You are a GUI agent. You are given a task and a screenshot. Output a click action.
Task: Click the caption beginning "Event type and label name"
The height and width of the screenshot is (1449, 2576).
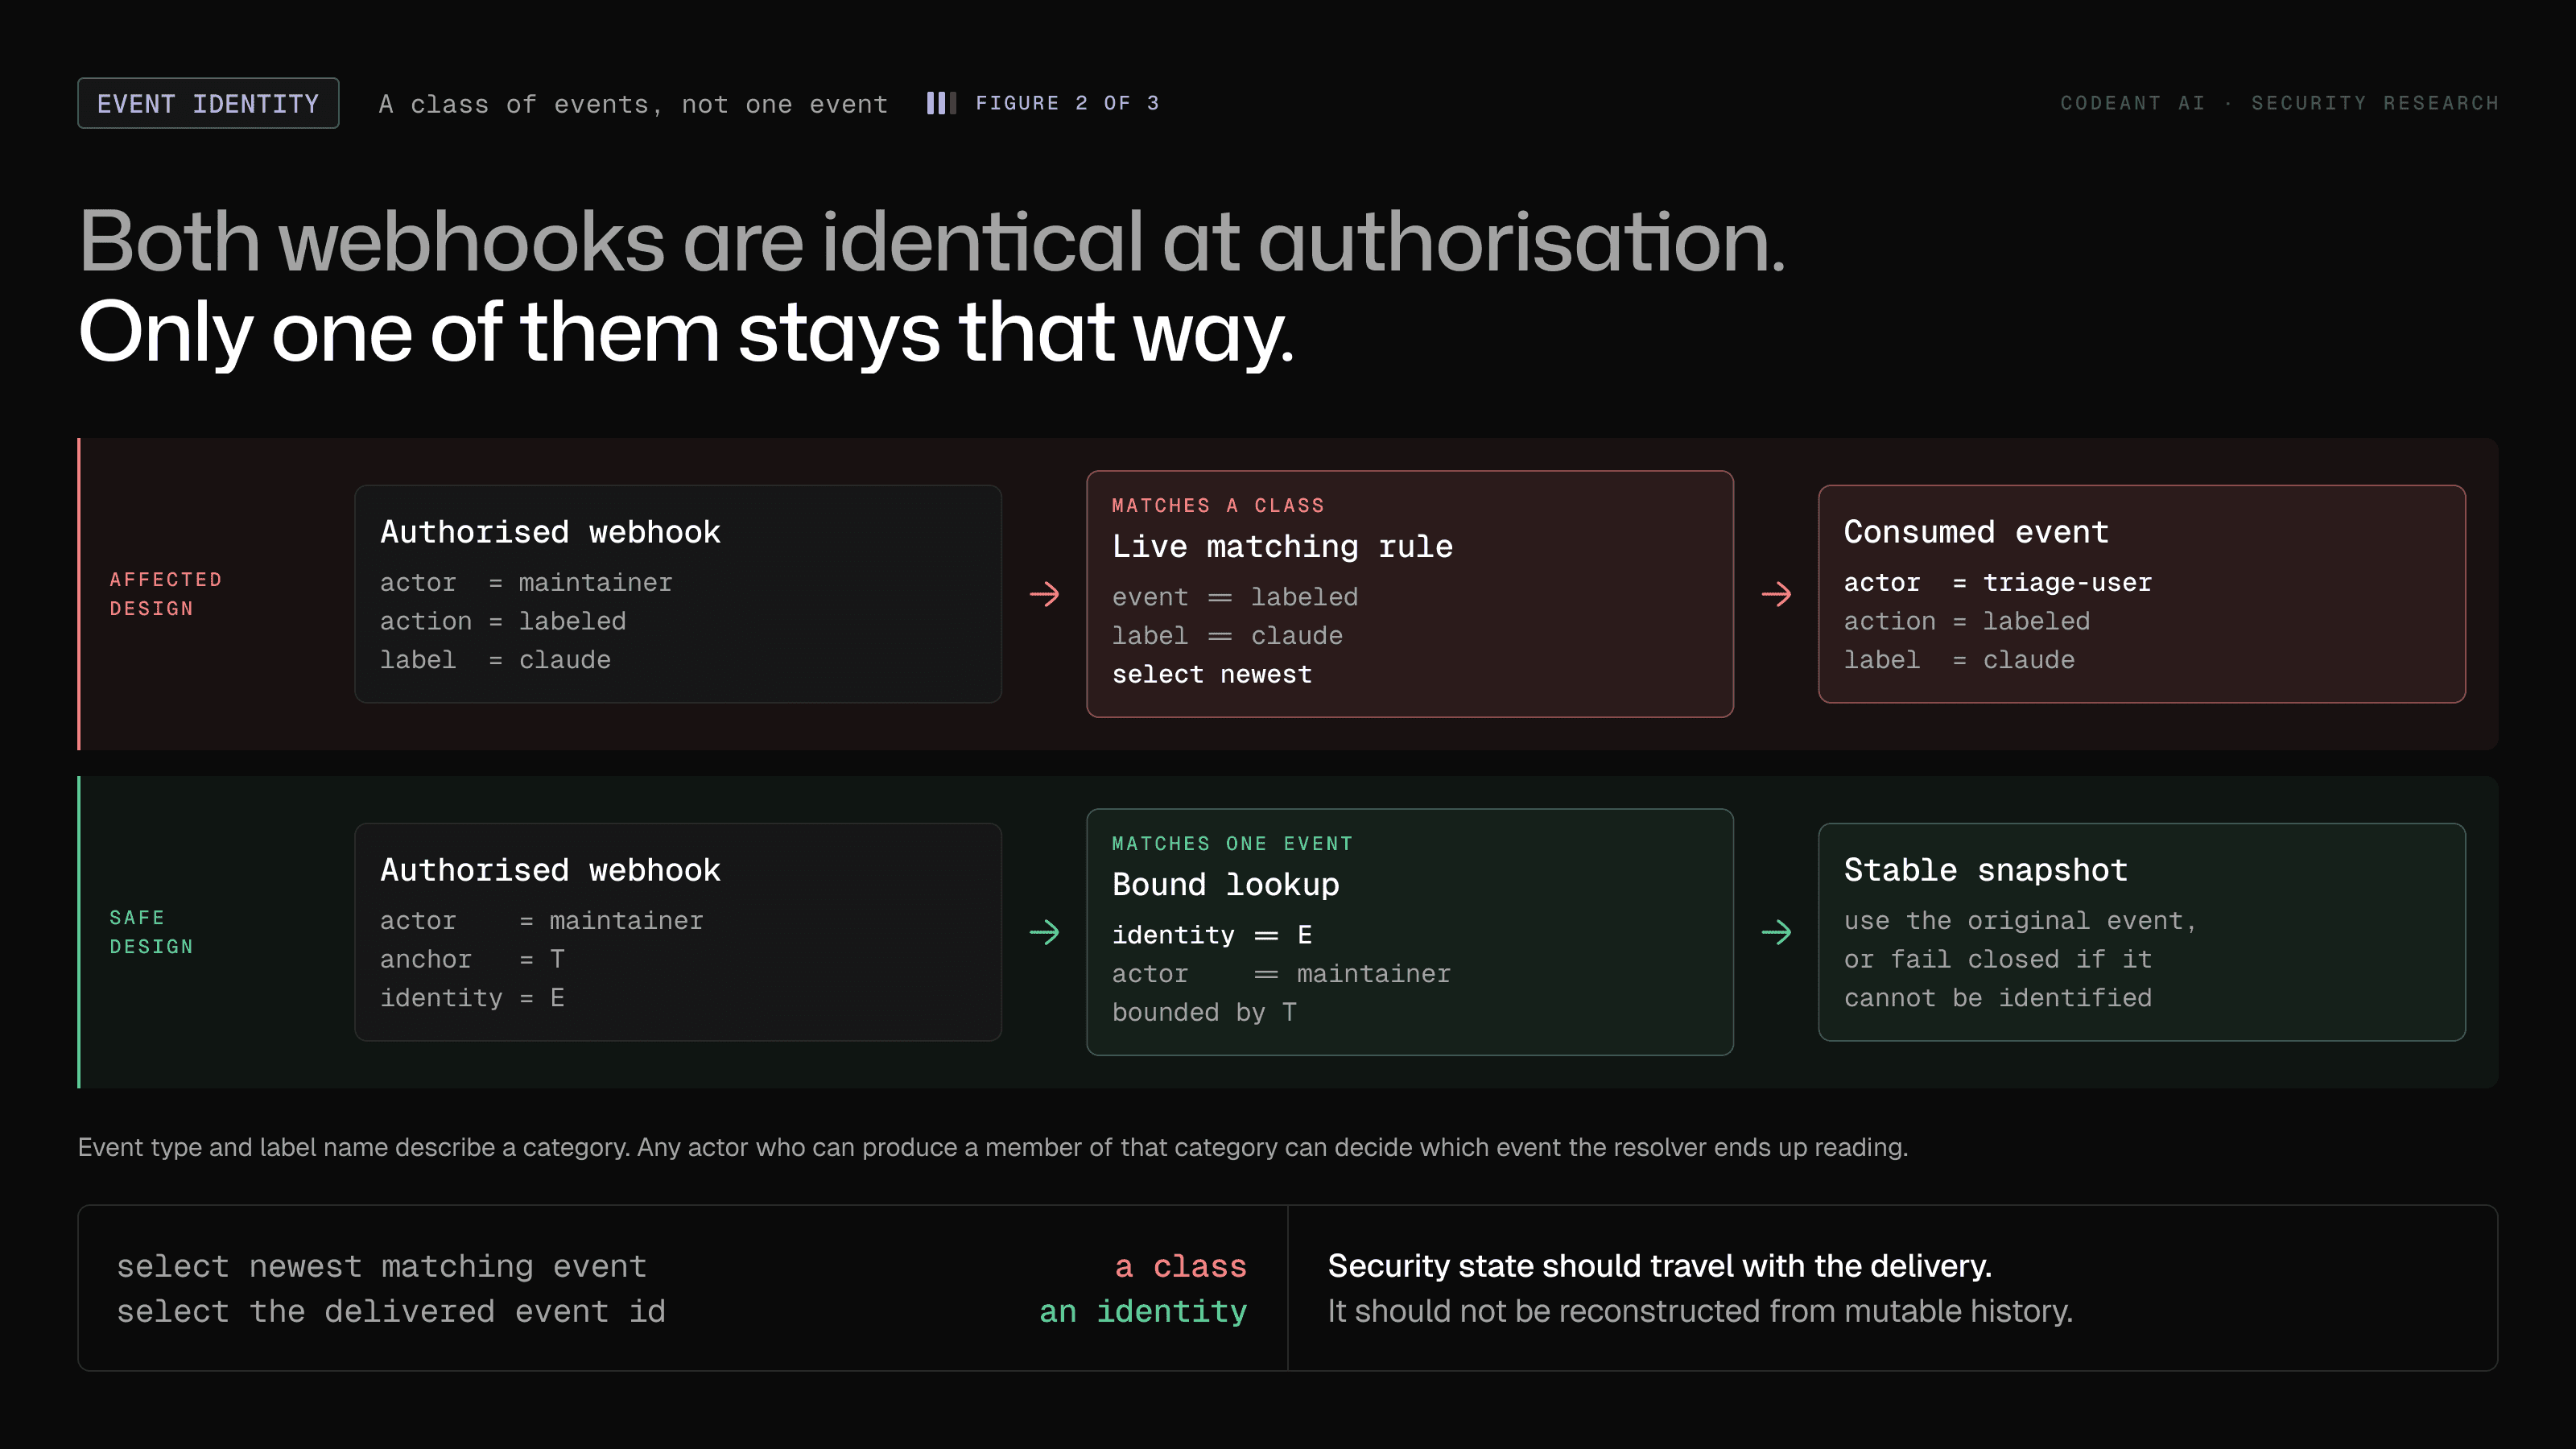coord(993,1147)
